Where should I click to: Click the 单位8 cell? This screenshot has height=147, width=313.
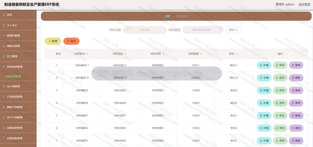234,103
